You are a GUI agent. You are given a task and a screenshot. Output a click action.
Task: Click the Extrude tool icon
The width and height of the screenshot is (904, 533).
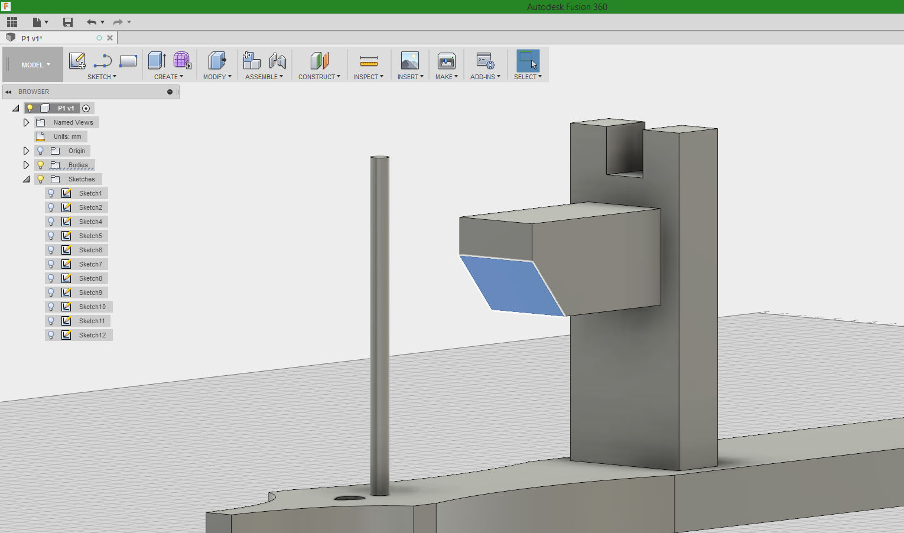157,60
